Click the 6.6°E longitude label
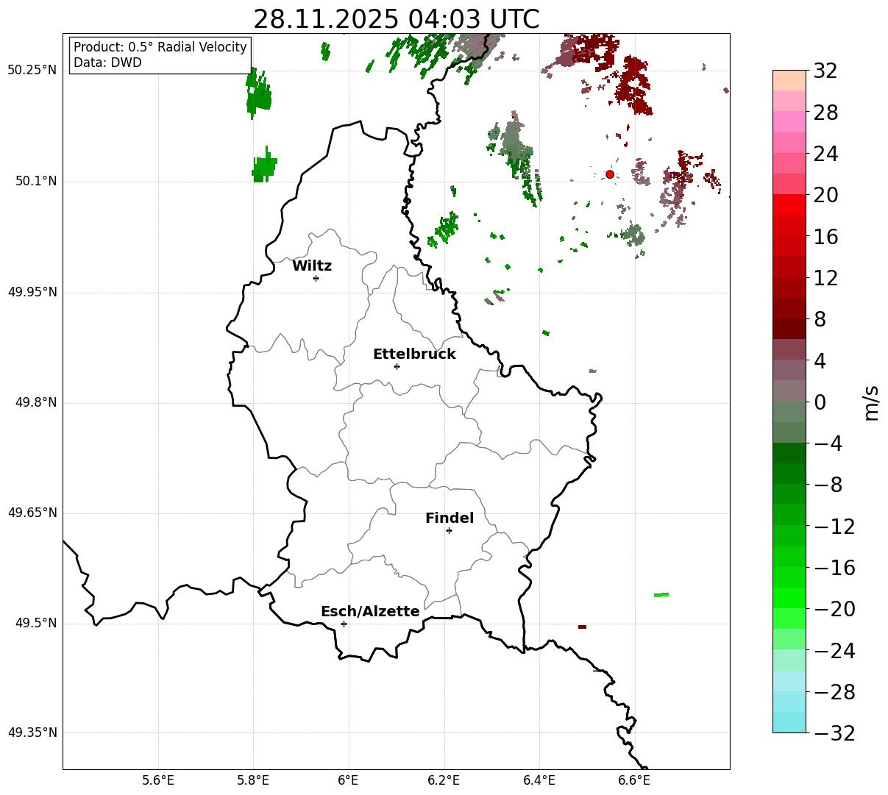888x795 pixels. 634,780
